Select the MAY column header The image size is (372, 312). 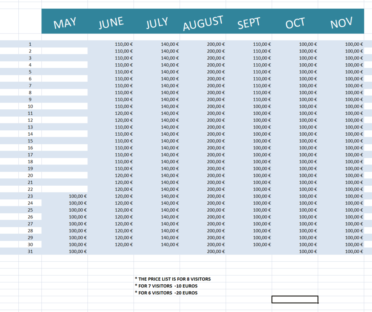coord(65,23)
